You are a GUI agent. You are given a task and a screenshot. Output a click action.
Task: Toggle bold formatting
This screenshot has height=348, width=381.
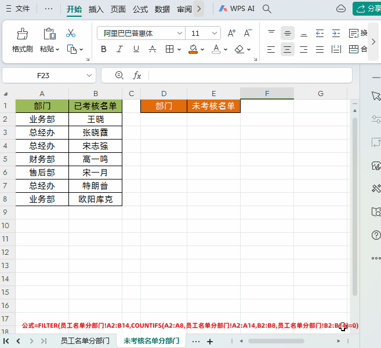[x=104, y=49]
